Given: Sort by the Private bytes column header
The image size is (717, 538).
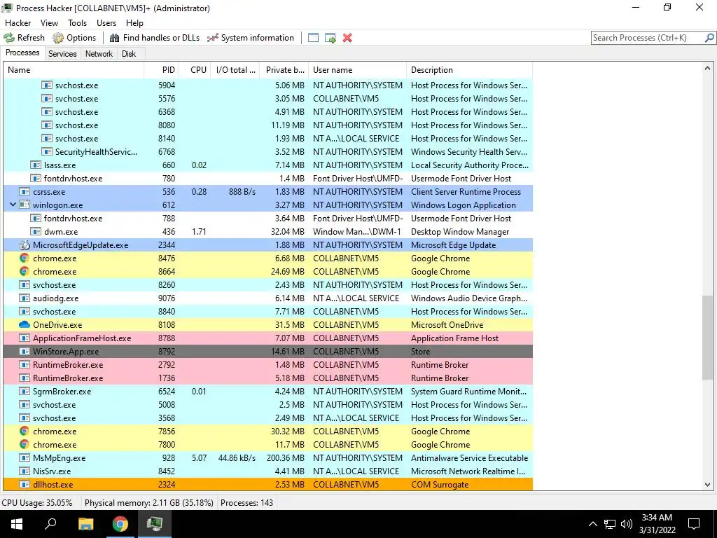Looking at the screenshot, I should [x=284, y=70].
